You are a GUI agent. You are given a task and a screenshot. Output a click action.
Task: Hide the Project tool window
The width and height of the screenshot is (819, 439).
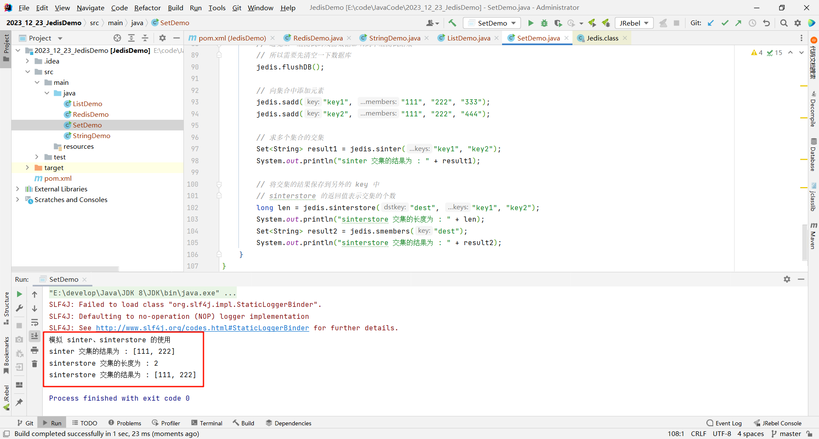click(x=177, y=38)
